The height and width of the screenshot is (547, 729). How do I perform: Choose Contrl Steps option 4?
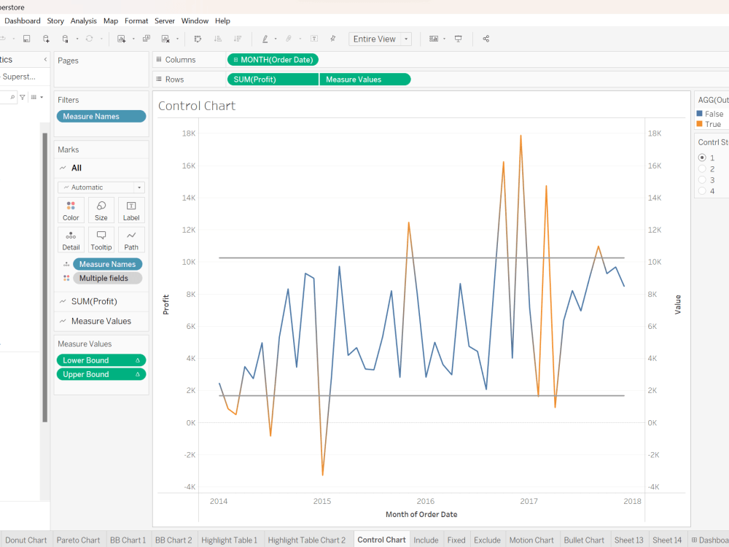702,191
